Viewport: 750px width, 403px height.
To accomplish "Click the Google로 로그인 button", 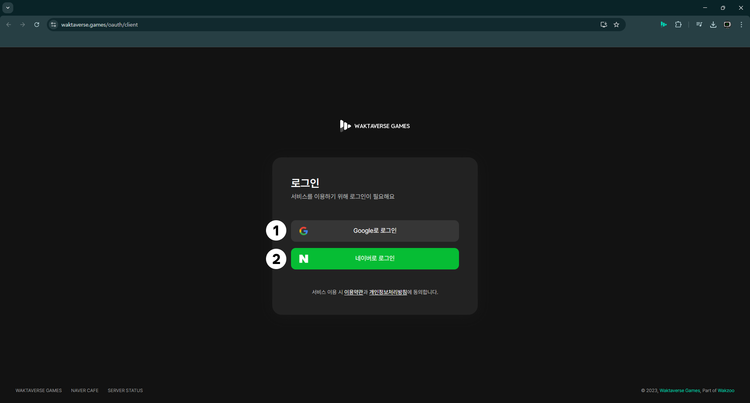I will [x=375, y=231].
